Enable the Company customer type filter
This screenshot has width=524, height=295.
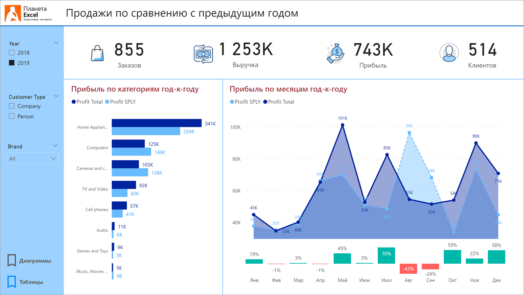pos(12,106)
